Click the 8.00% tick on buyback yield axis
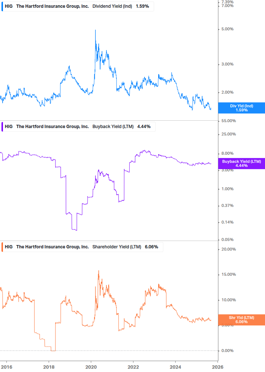This screenshot has height=372, width=265. click(x=227, y=153)
